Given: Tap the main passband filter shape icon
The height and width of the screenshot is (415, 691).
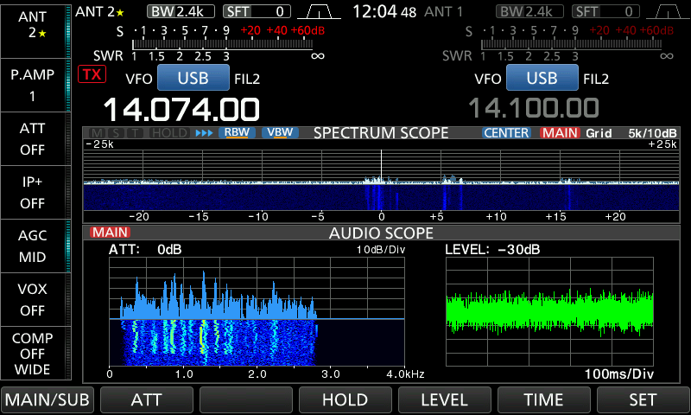Looking at the screenshot, I should [319, 11].
